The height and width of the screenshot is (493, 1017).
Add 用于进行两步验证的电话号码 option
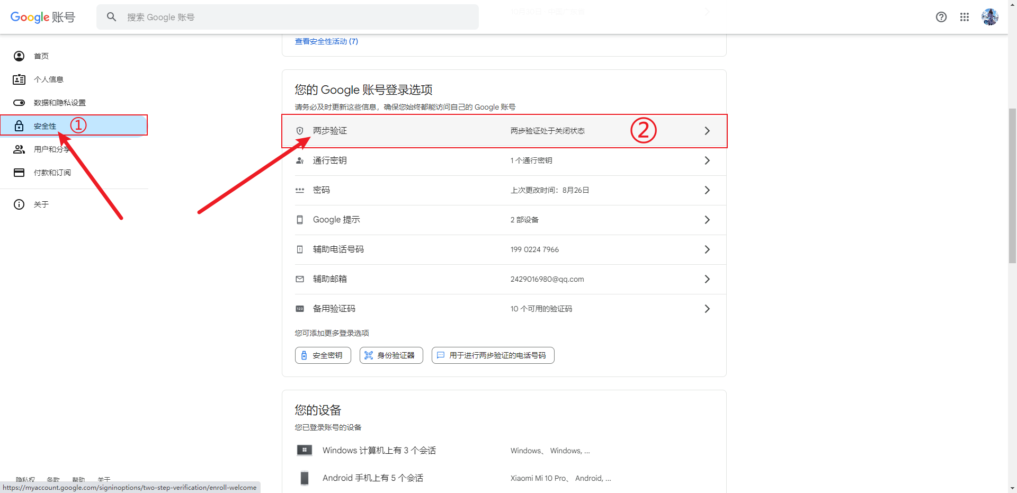tap(493, 355)
